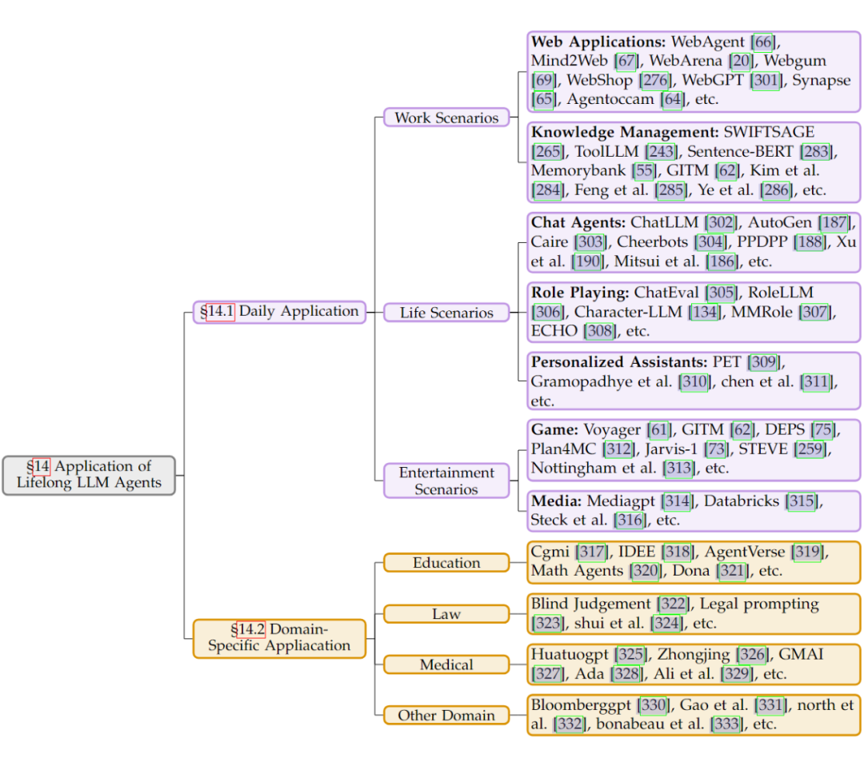Image resolution: width=864 pixels, height=766 pixels.
Task: Open citation [329] after Ali et al.
Action: click(738, 674)
